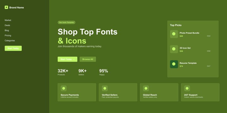Click the Verified Sellers card icon

coord(105,88)
